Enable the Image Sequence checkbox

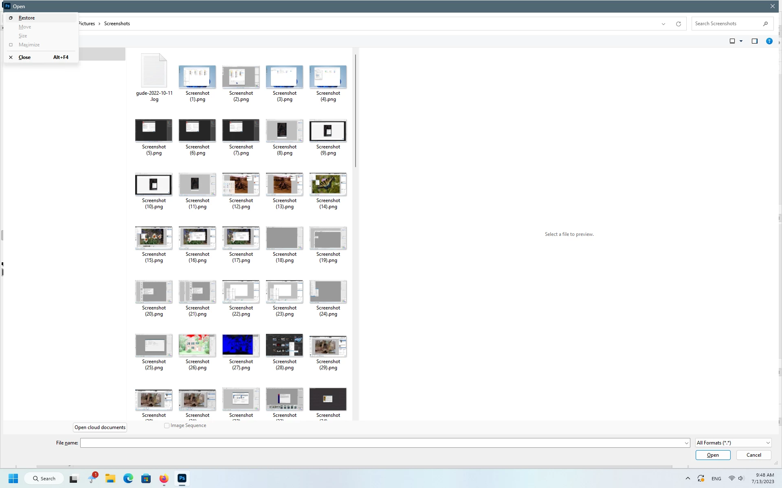[167, 426]
